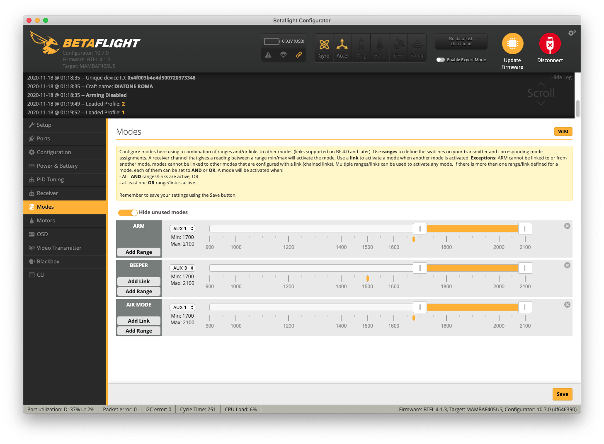Open the PID Tuning tab
This screenshot has width=604, height=444.
pos(65,179)
